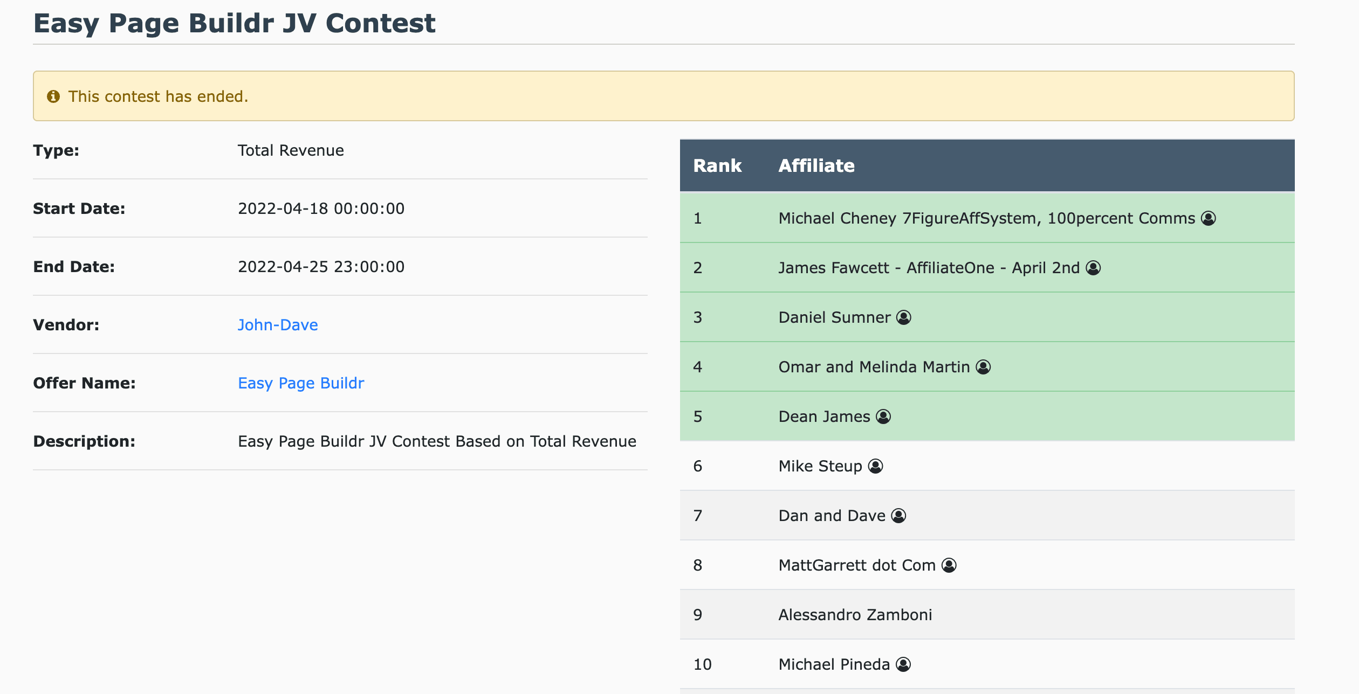This screenshot has width=1359, height=694.
Task: Click rank number 6 in the table
Action: [697, 466]
